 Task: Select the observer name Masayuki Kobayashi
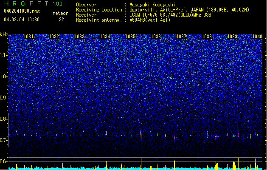pyautogui.click(x=152, y=5)
